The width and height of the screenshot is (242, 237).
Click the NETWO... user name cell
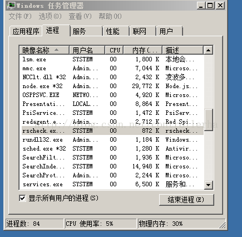click(x=85, y=95)
